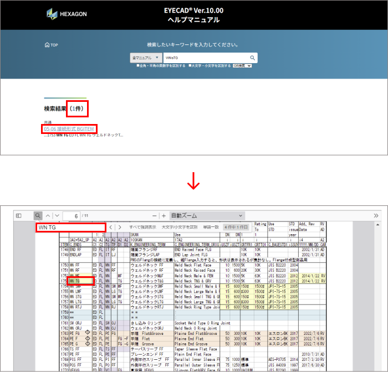The width and height of the screenshot is (388, 372).
Task: Toggle 単語一致 in the find bar
Action: pos(211,227)
